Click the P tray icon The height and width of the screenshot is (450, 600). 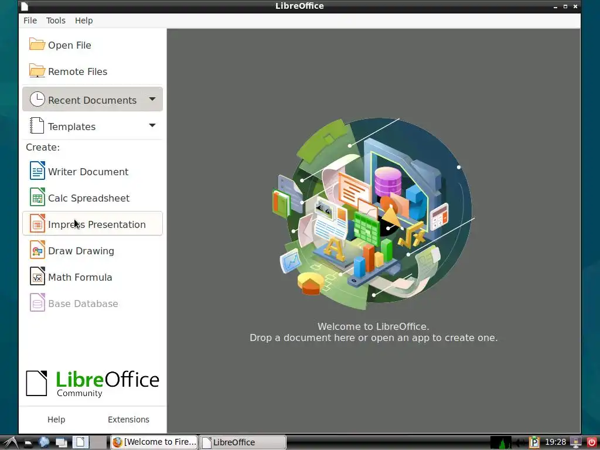pos(534,442)
